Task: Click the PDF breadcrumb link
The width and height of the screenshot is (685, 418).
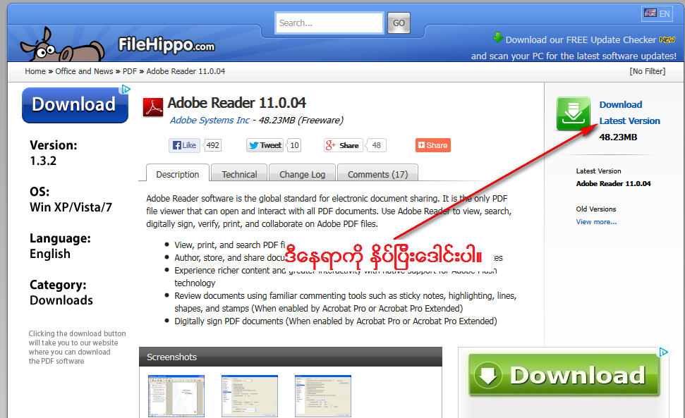Action: [130, 71]
